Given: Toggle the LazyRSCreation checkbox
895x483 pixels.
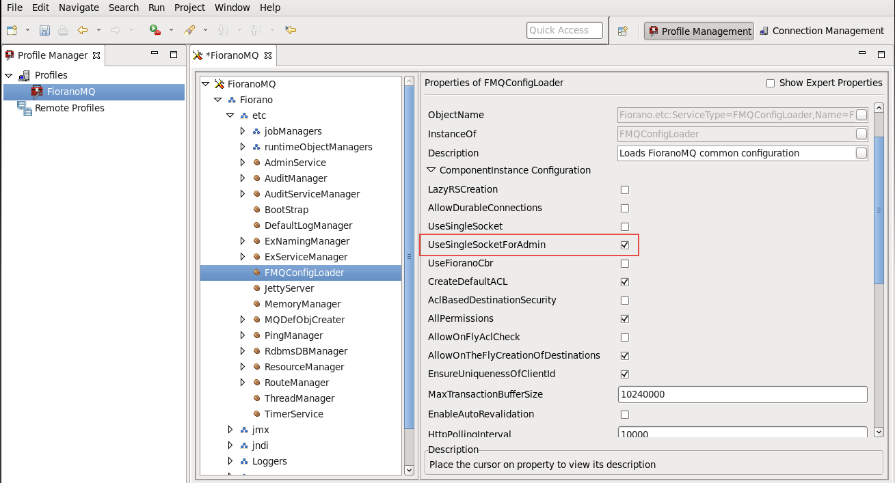Looking at the screenshot, I should click(x=624, y=190).
